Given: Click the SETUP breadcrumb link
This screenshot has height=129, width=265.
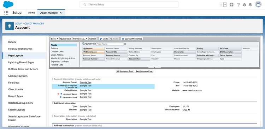Looking at the screenshot, I should tap(19, 24).
